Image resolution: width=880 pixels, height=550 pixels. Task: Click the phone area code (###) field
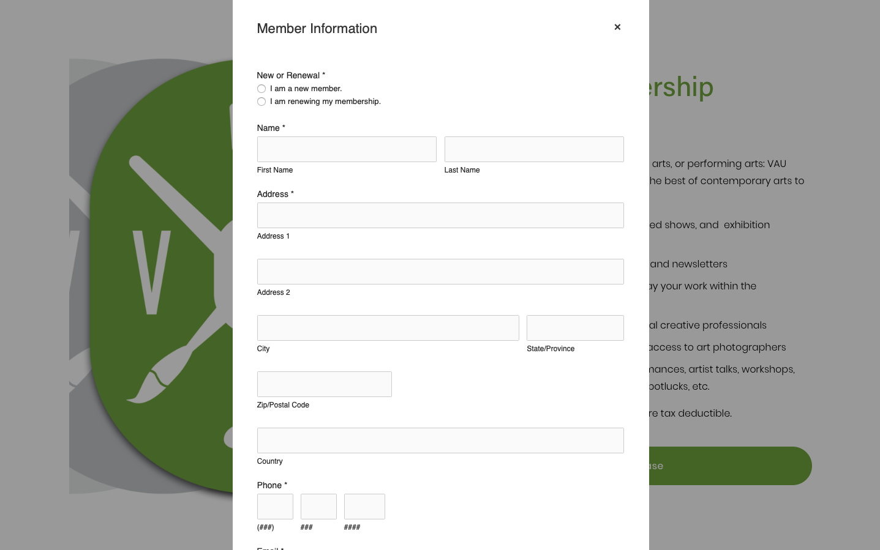coord(275,507)
